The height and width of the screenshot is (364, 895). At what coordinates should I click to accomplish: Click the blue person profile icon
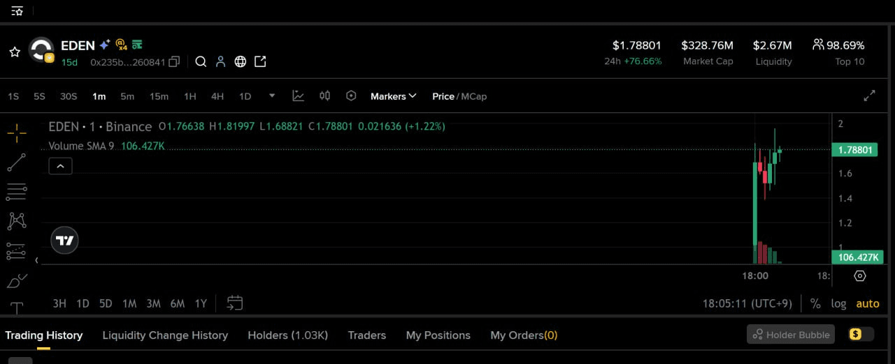click(220, 61)
